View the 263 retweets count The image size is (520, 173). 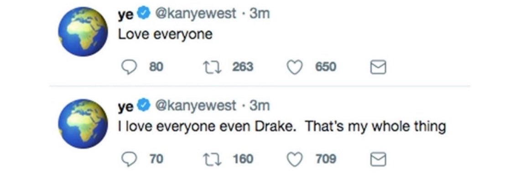[243, 67]
